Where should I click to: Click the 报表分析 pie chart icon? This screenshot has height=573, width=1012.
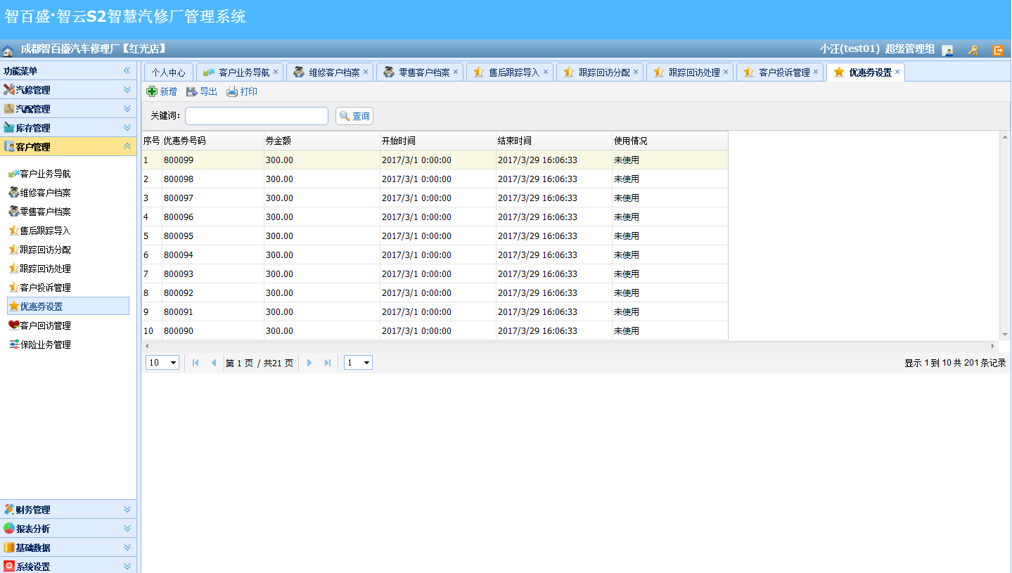(9, 528)
